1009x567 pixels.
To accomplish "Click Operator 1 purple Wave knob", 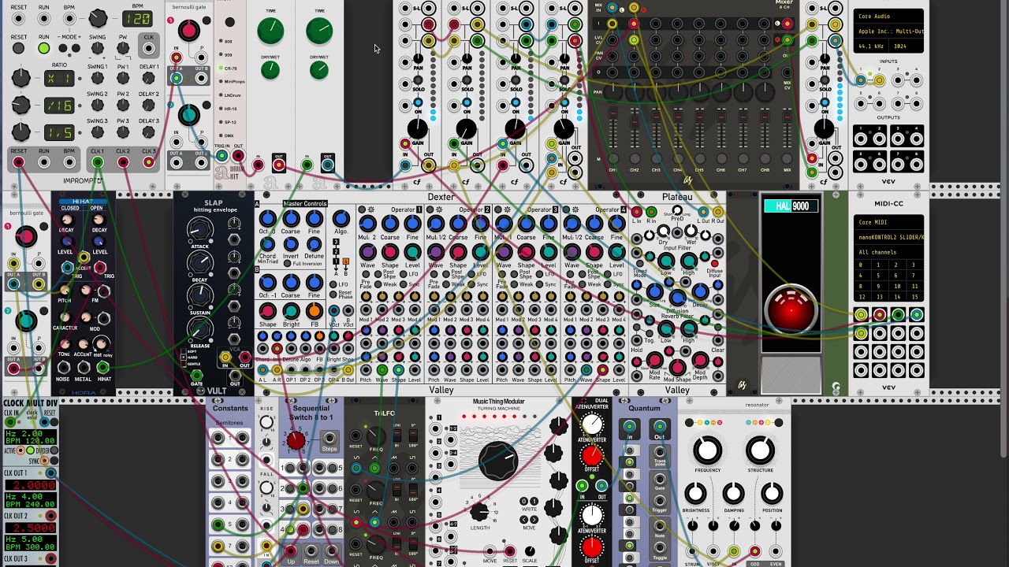I will pyautogui.click(x=367, y=252).
